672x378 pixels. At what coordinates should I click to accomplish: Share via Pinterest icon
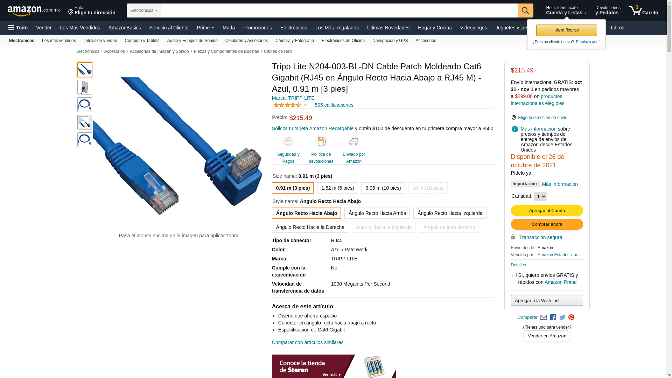571,317
